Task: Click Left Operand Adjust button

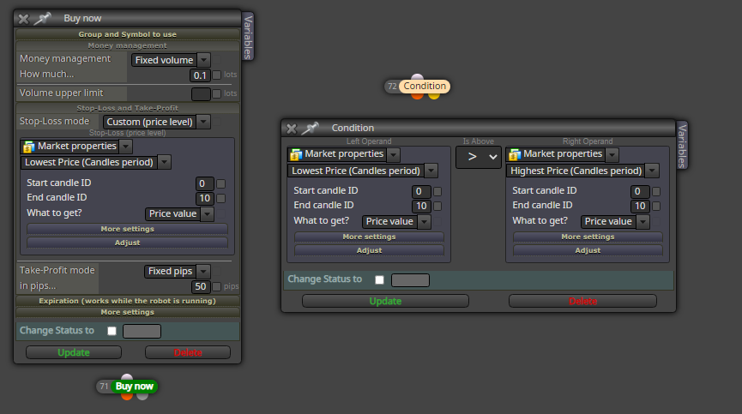Action: 369,250
